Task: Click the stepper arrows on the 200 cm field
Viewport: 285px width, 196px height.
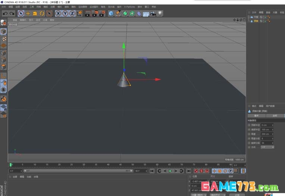Action: [x=273, y=134]
